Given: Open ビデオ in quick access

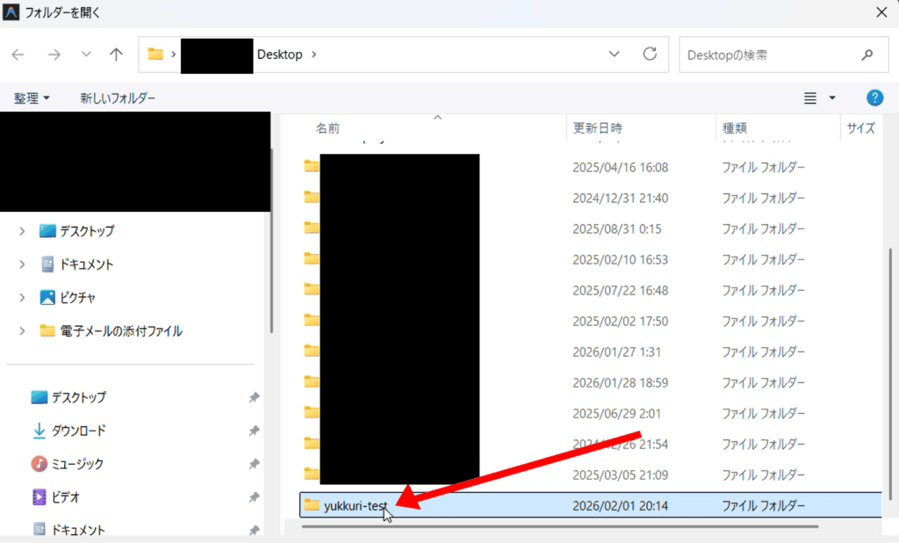Looking at the screenshot, I should point(66,497).
